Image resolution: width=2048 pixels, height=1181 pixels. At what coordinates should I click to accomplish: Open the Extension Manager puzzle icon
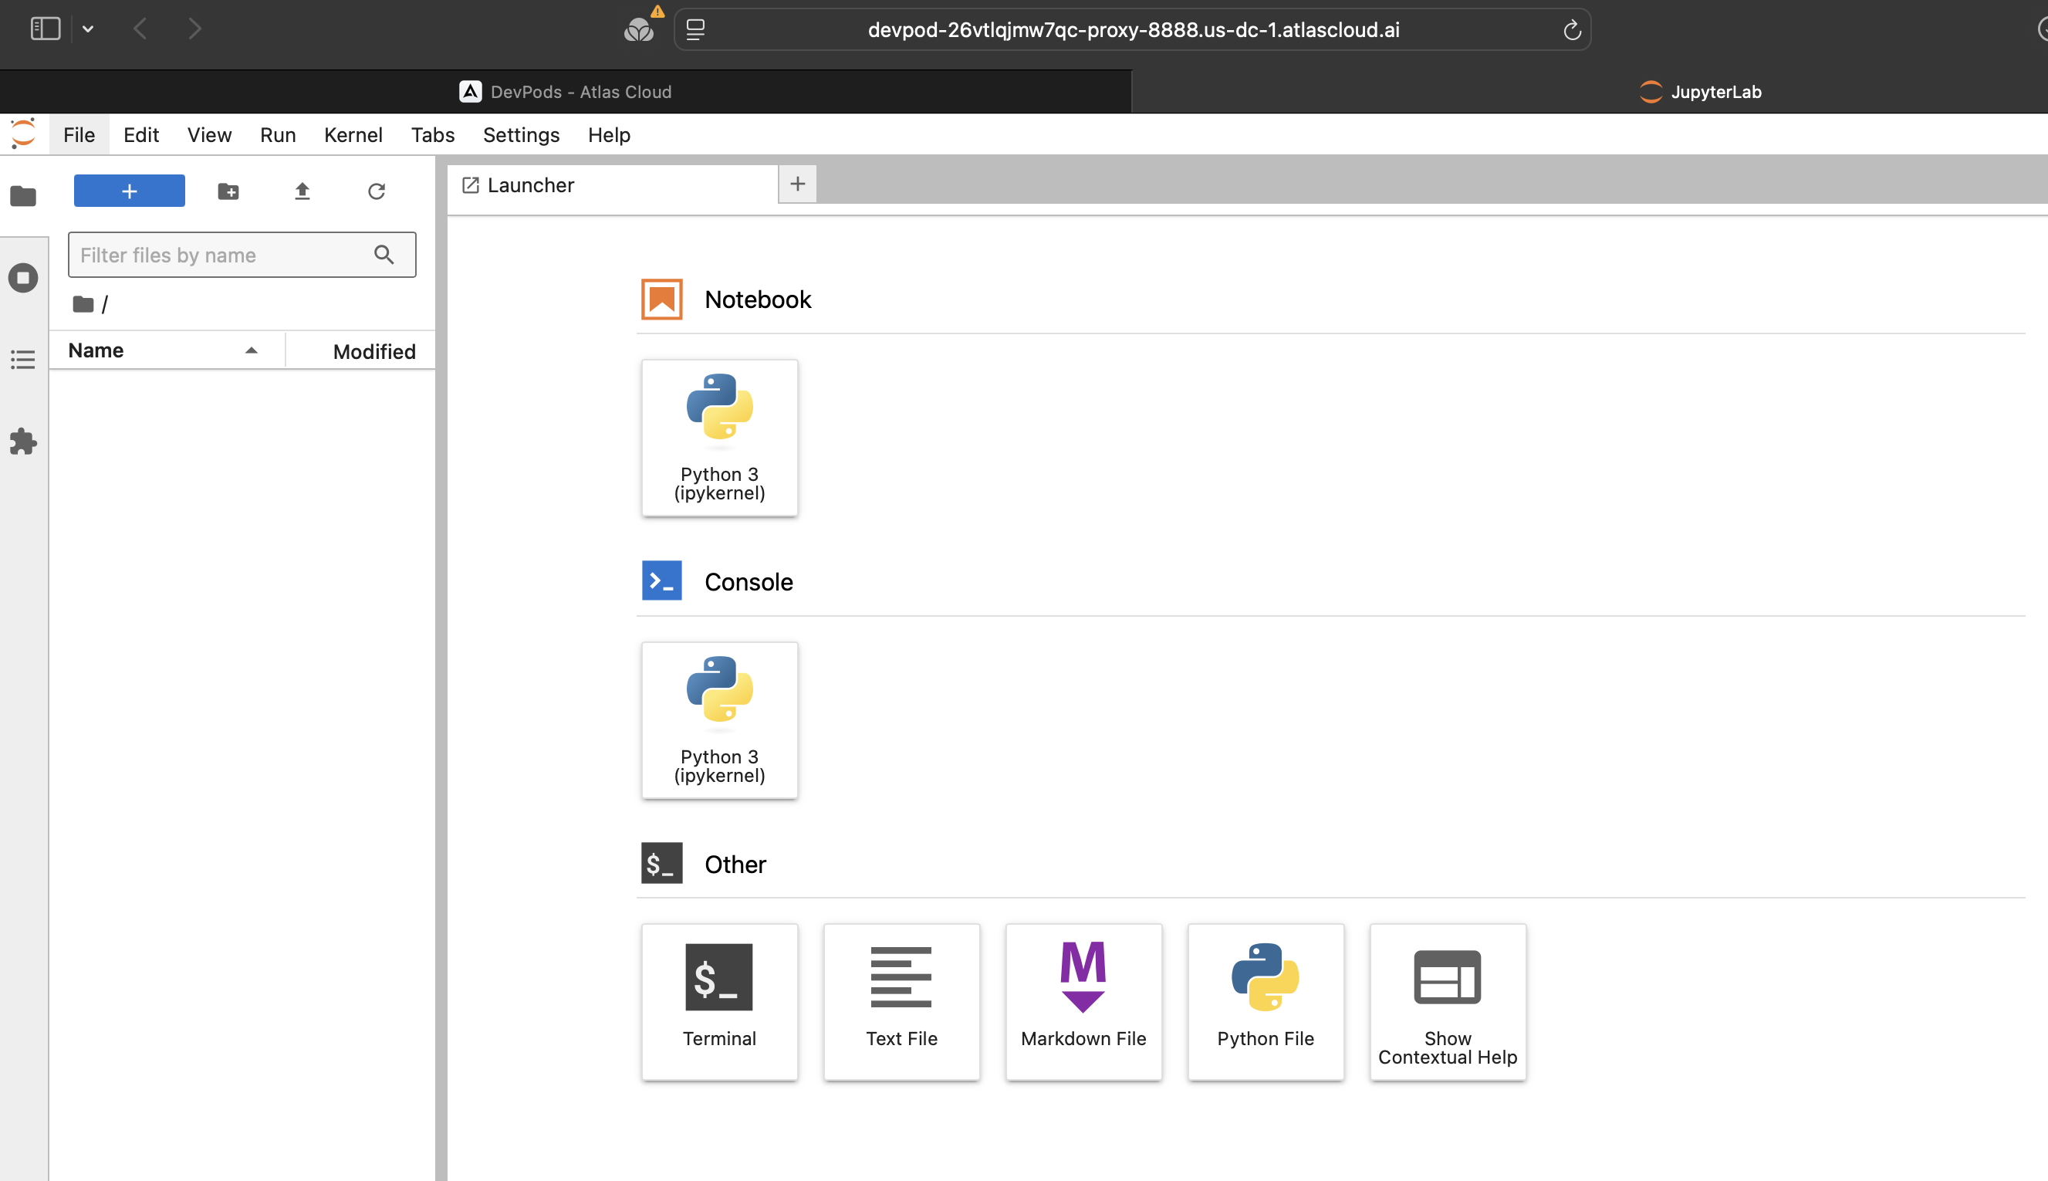click(22, 442)
